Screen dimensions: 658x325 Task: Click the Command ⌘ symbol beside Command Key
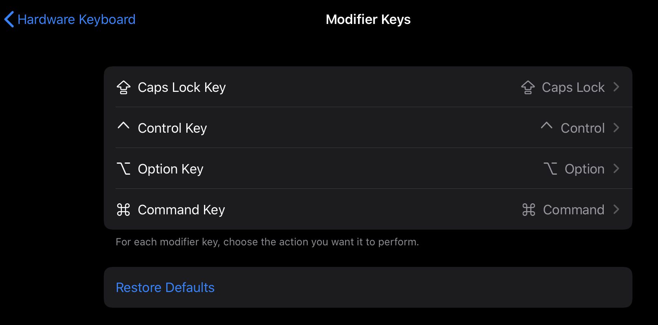click(123, 210)
